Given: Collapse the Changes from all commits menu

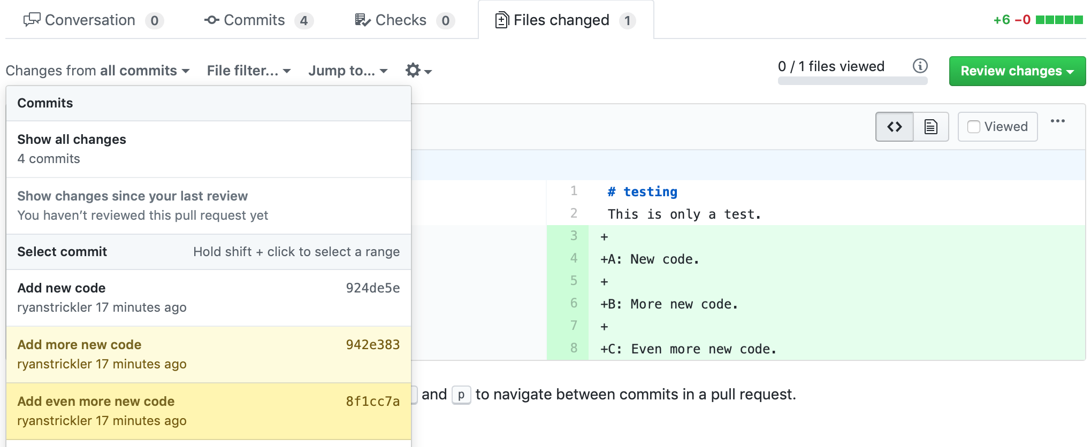Looking at the screenshot, I should pos(97,71).
